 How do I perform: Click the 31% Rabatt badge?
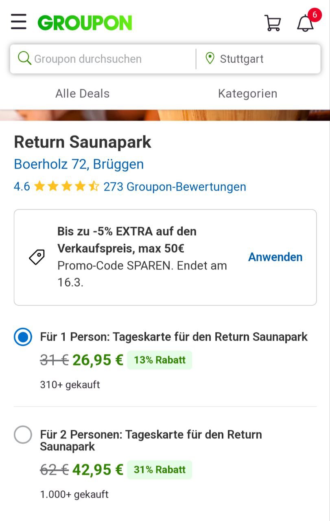click(x=160, y=470)
